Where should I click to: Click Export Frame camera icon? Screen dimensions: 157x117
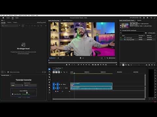click(x=98, y=65)
